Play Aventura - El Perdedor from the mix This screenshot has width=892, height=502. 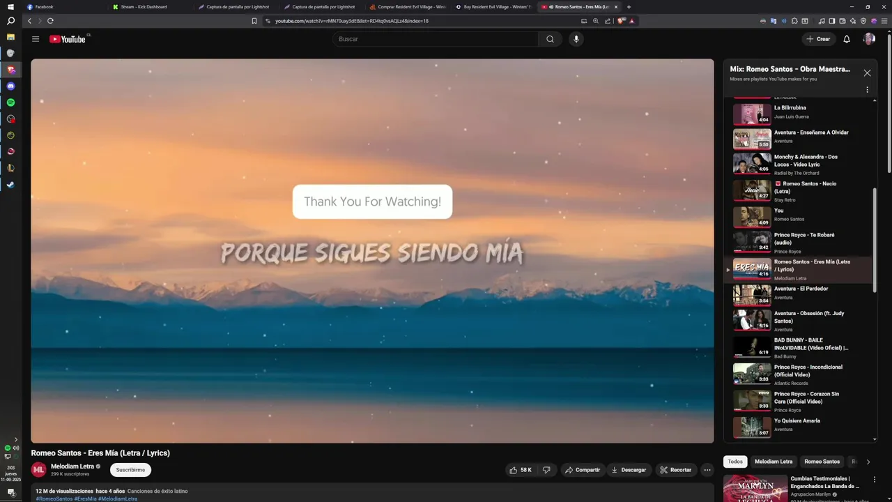[x=798, y=294]
